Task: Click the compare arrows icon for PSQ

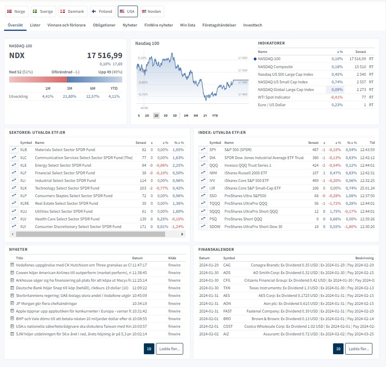Action: [203, 219]
